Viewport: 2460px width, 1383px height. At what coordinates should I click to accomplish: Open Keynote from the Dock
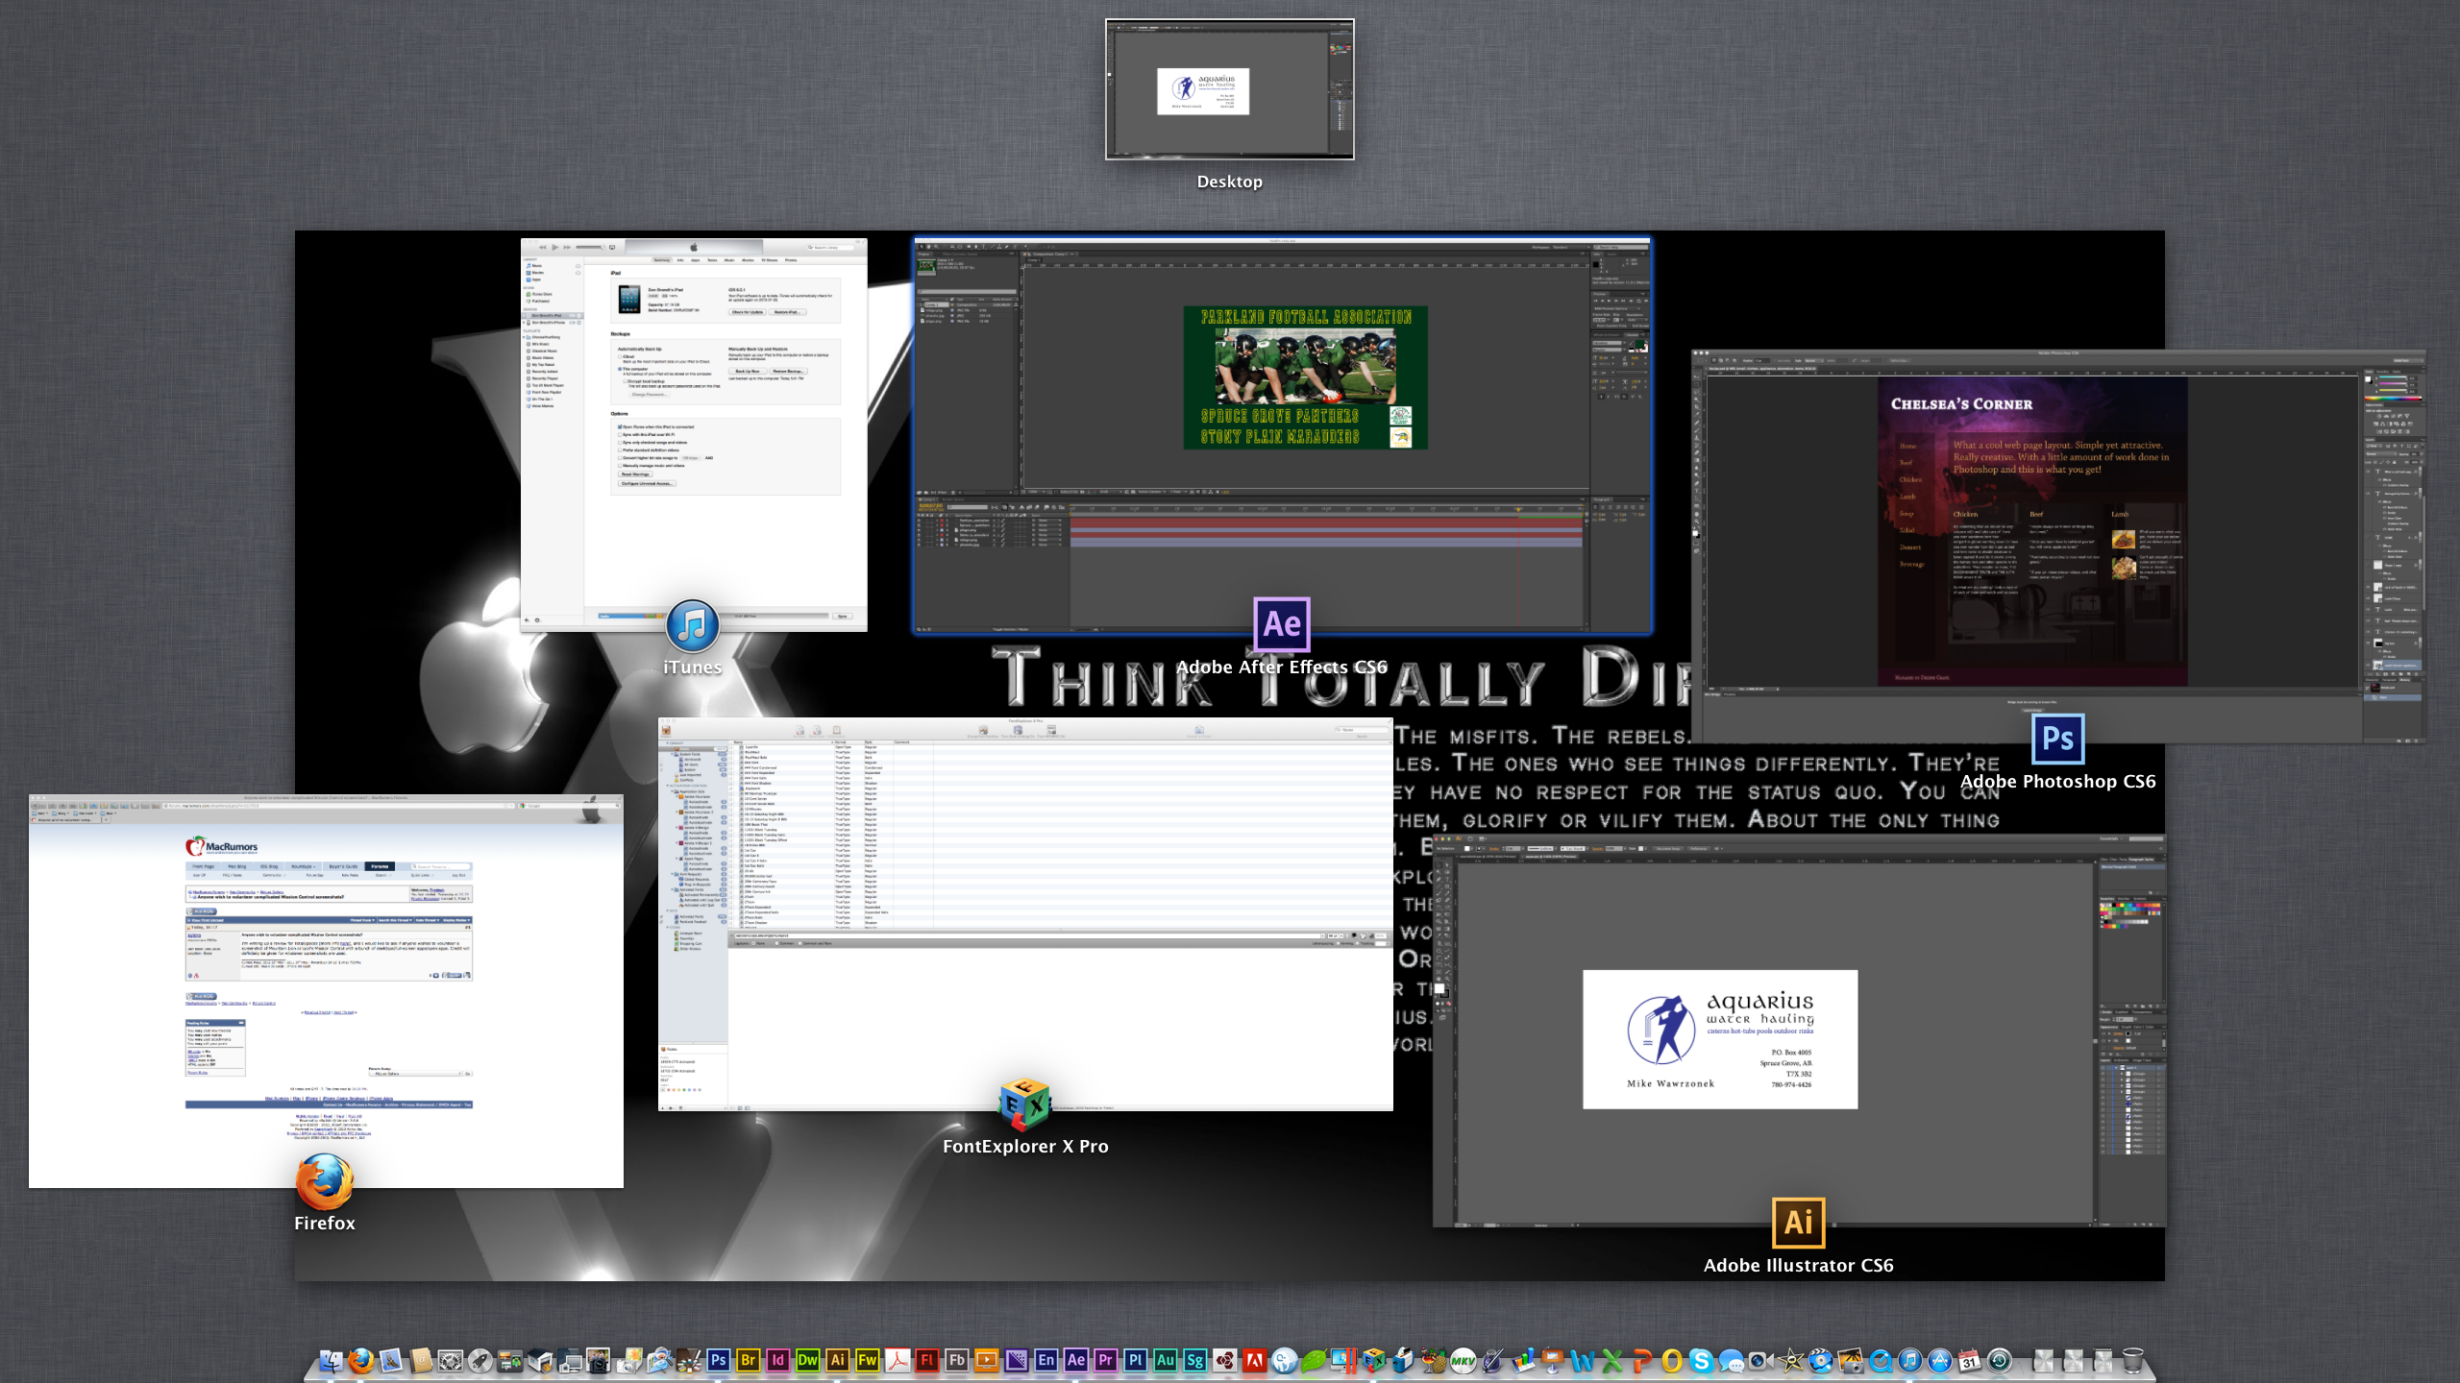point(1553,1360)
